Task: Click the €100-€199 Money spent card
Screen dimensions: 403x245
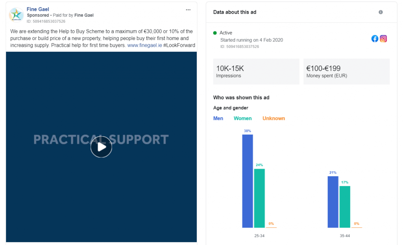Action: [346, 71]
